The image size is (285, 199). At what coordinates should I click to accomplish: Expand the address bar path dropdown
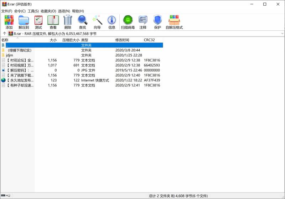click(282, 34)
